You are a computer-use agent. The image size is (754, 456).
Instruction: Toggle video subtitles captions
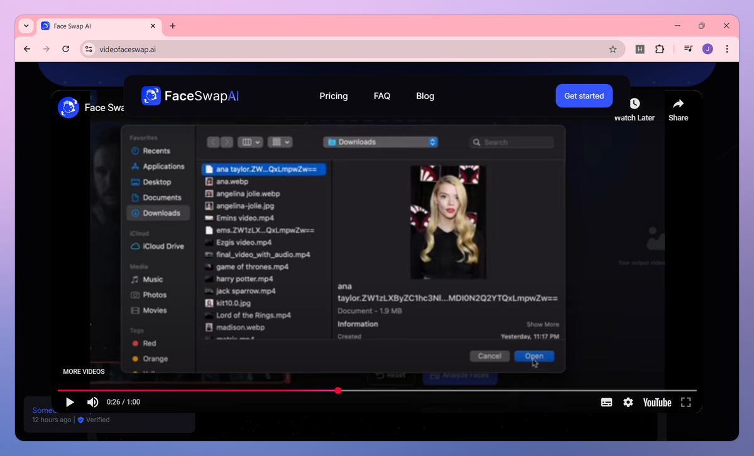606,403
